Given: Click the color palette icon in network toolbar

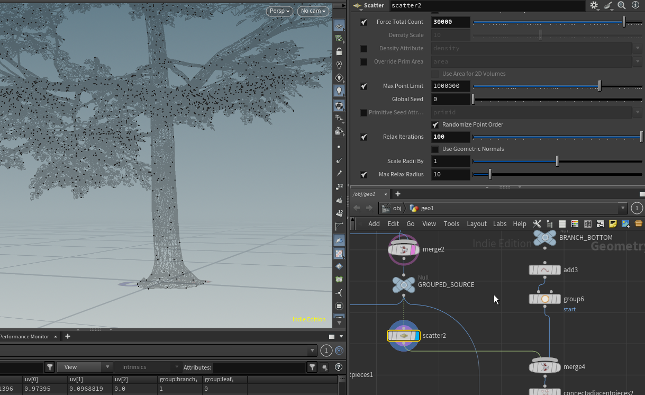Looking at the screenshot, I should click(575, 224).
